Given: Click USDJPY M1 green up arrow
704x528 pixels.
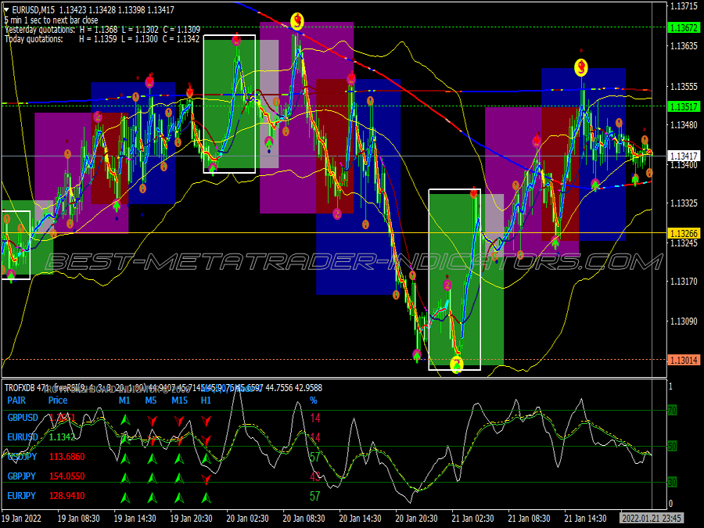Looking at the screenshot, I should 125,459.
